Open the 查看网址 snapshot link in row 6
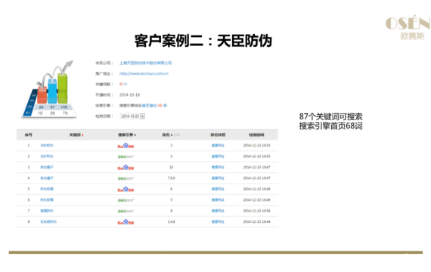 point(218,199)
